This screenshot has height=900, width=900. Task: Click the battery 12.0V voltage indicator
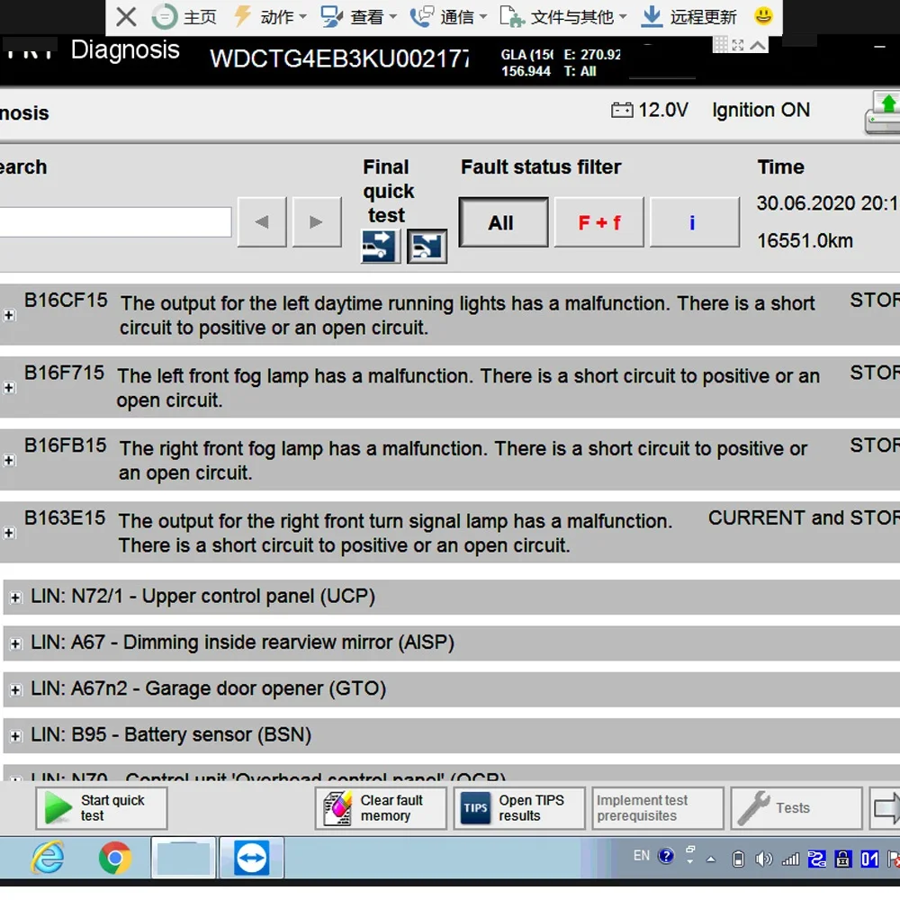(x=650, y=110)
